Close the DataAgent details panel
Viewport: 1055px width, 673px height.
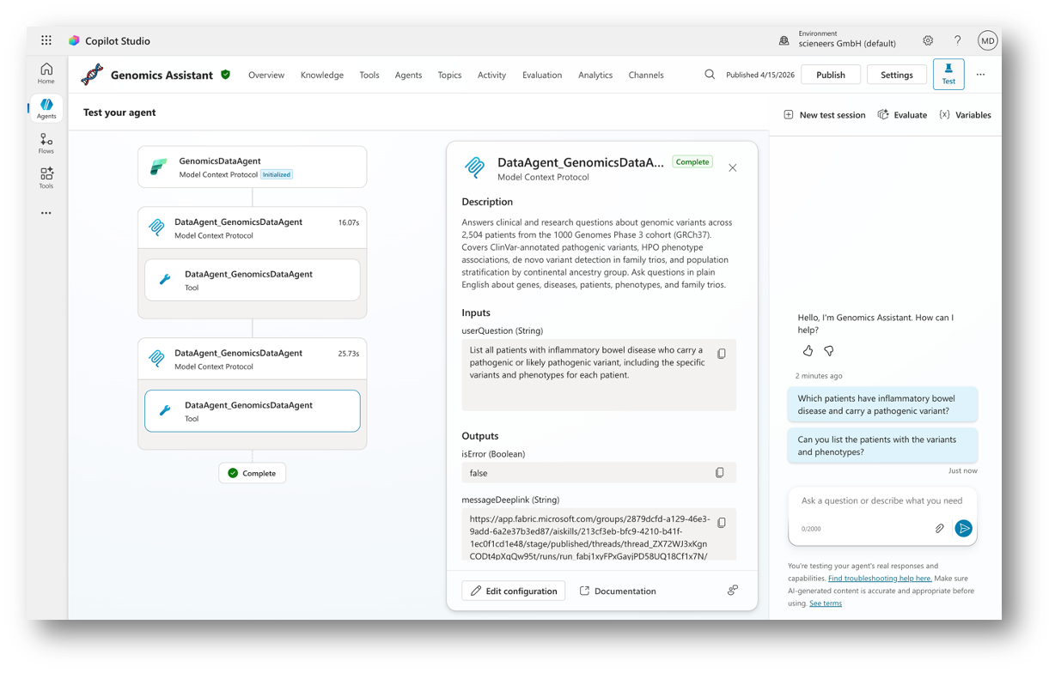733,168
